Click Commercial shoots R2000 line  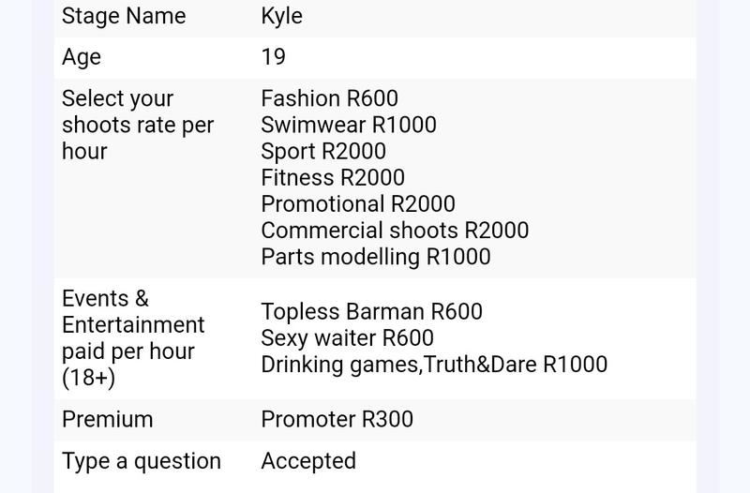[x=395, y=230]
